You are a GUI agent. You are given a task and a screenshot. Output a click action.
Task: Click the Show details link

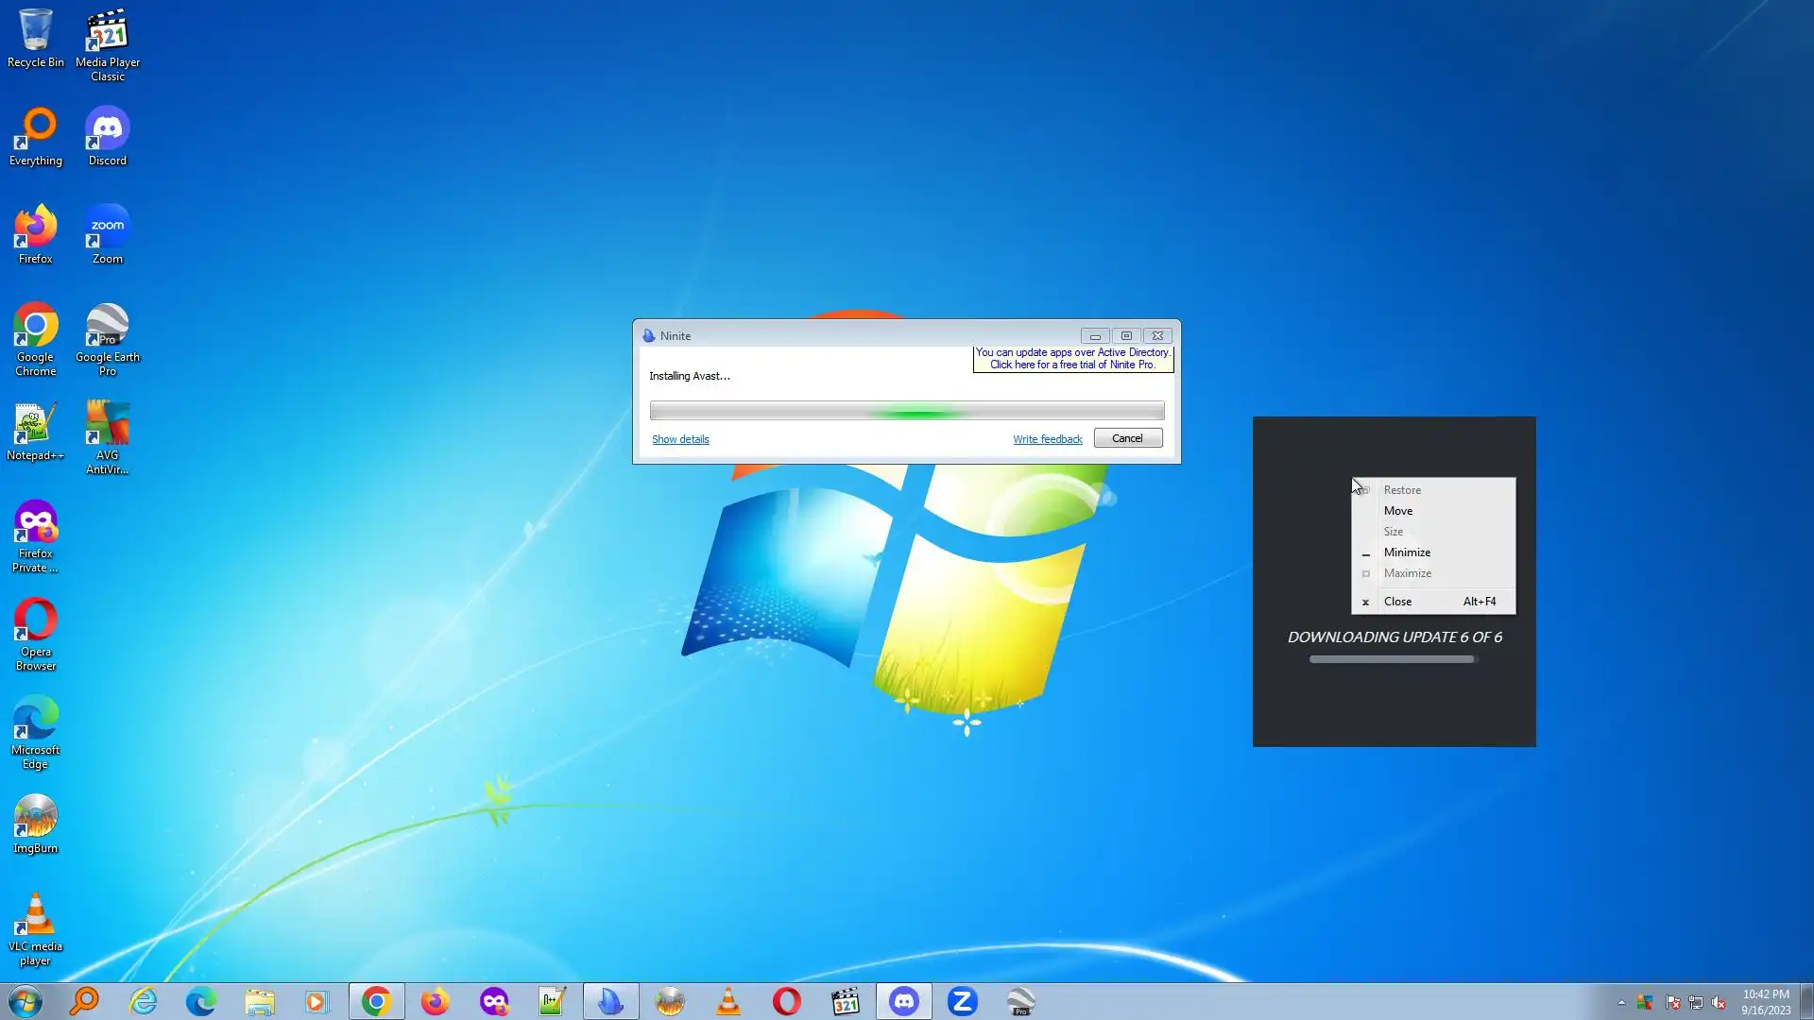coord(680,439)
